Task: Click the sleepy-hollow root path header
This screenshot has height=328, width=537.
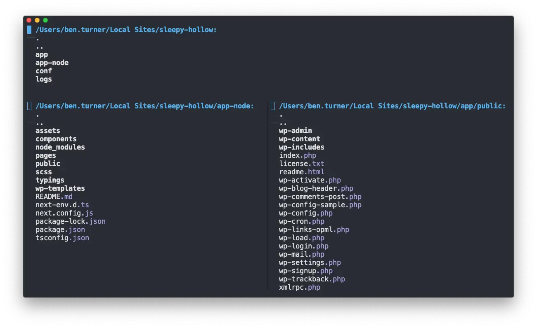Action: coord(126,30)
